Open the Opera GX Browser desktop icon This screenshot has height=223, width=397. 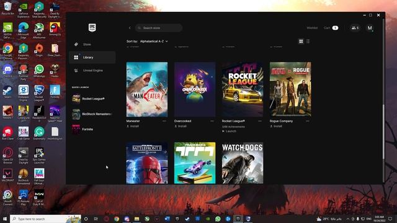(x=8, y=155)
